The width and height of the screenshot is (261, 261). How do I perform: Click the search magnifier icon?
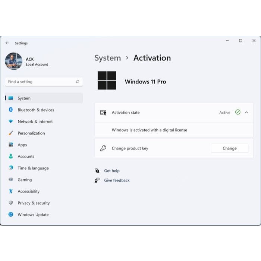coord(78,82)
